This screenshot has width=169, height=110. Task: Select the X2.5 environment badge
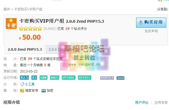pos(24,78)
